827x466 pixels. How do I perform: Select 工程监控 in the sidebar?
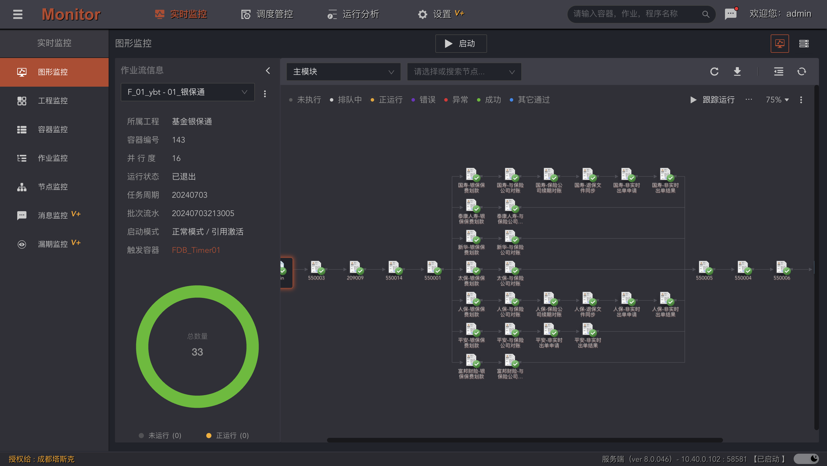pyautogui.click(x=53, y=101)
